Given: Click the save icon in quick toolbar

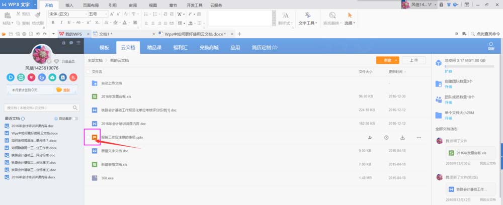Looking at the screenshot, I should click(11, 34).
